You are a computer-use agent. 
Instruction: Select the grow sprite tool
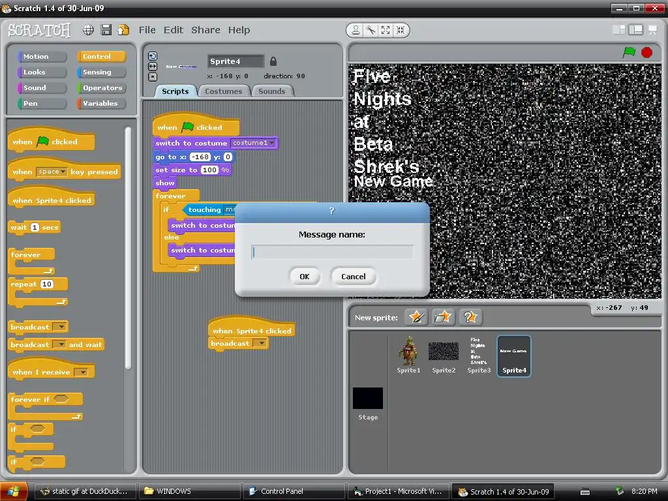pos(386,30)
